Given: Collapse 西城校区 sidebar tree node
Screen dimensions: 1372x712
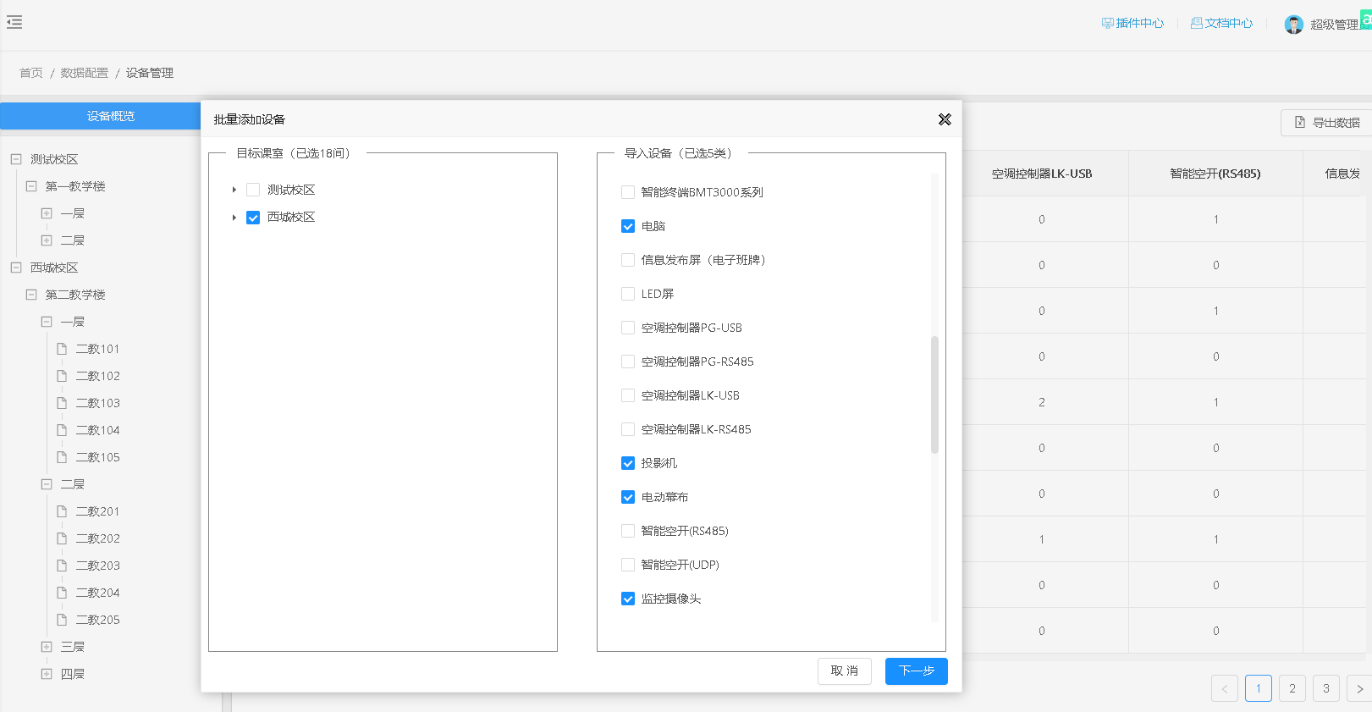Looking at the screenshot, I should pos(16,268).
